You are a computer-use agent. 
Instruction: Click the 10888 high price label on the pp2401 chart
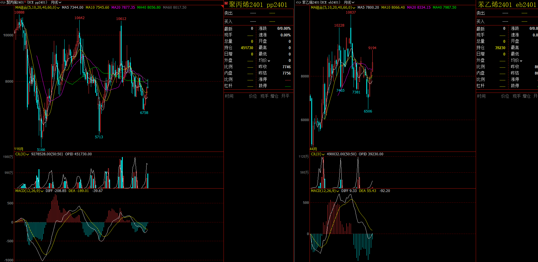[19, 12]
